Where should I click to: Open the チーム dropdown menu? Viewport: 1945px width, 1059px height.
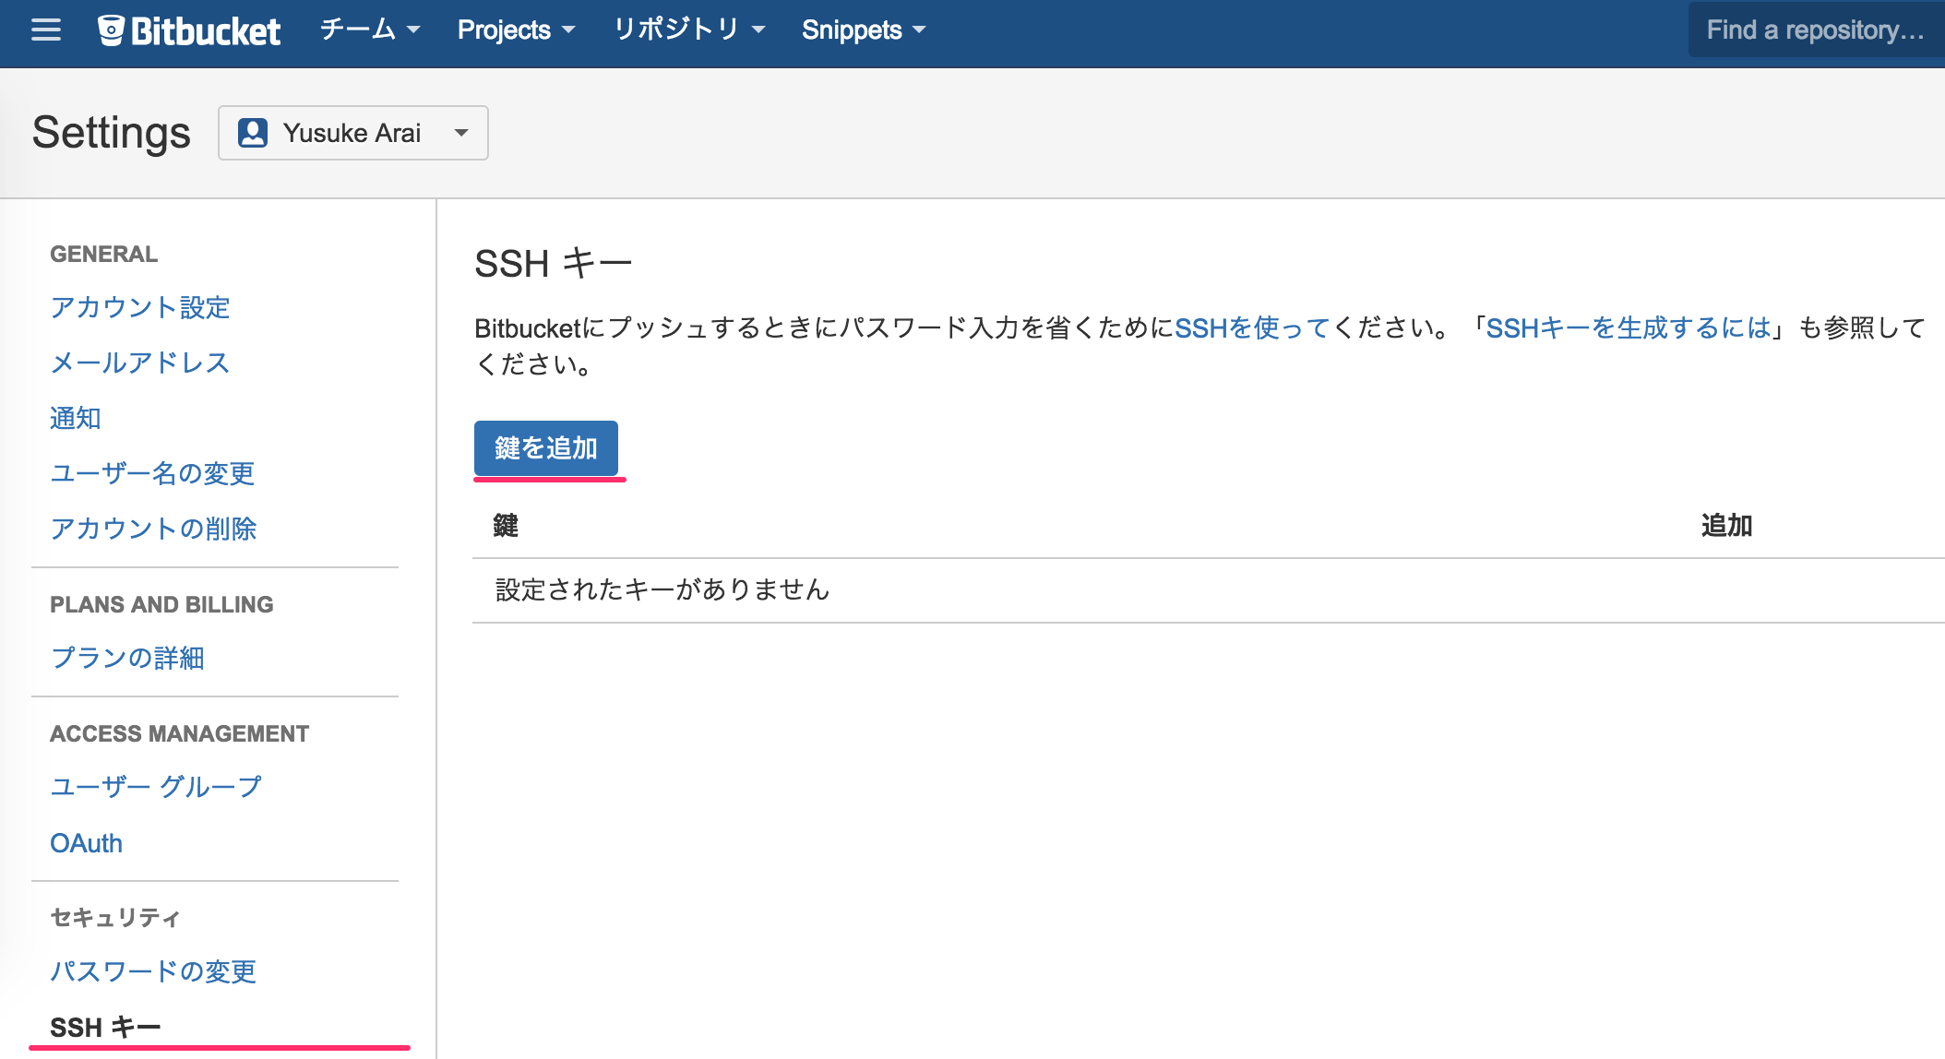pyautogui.click(x=370, y=30)
